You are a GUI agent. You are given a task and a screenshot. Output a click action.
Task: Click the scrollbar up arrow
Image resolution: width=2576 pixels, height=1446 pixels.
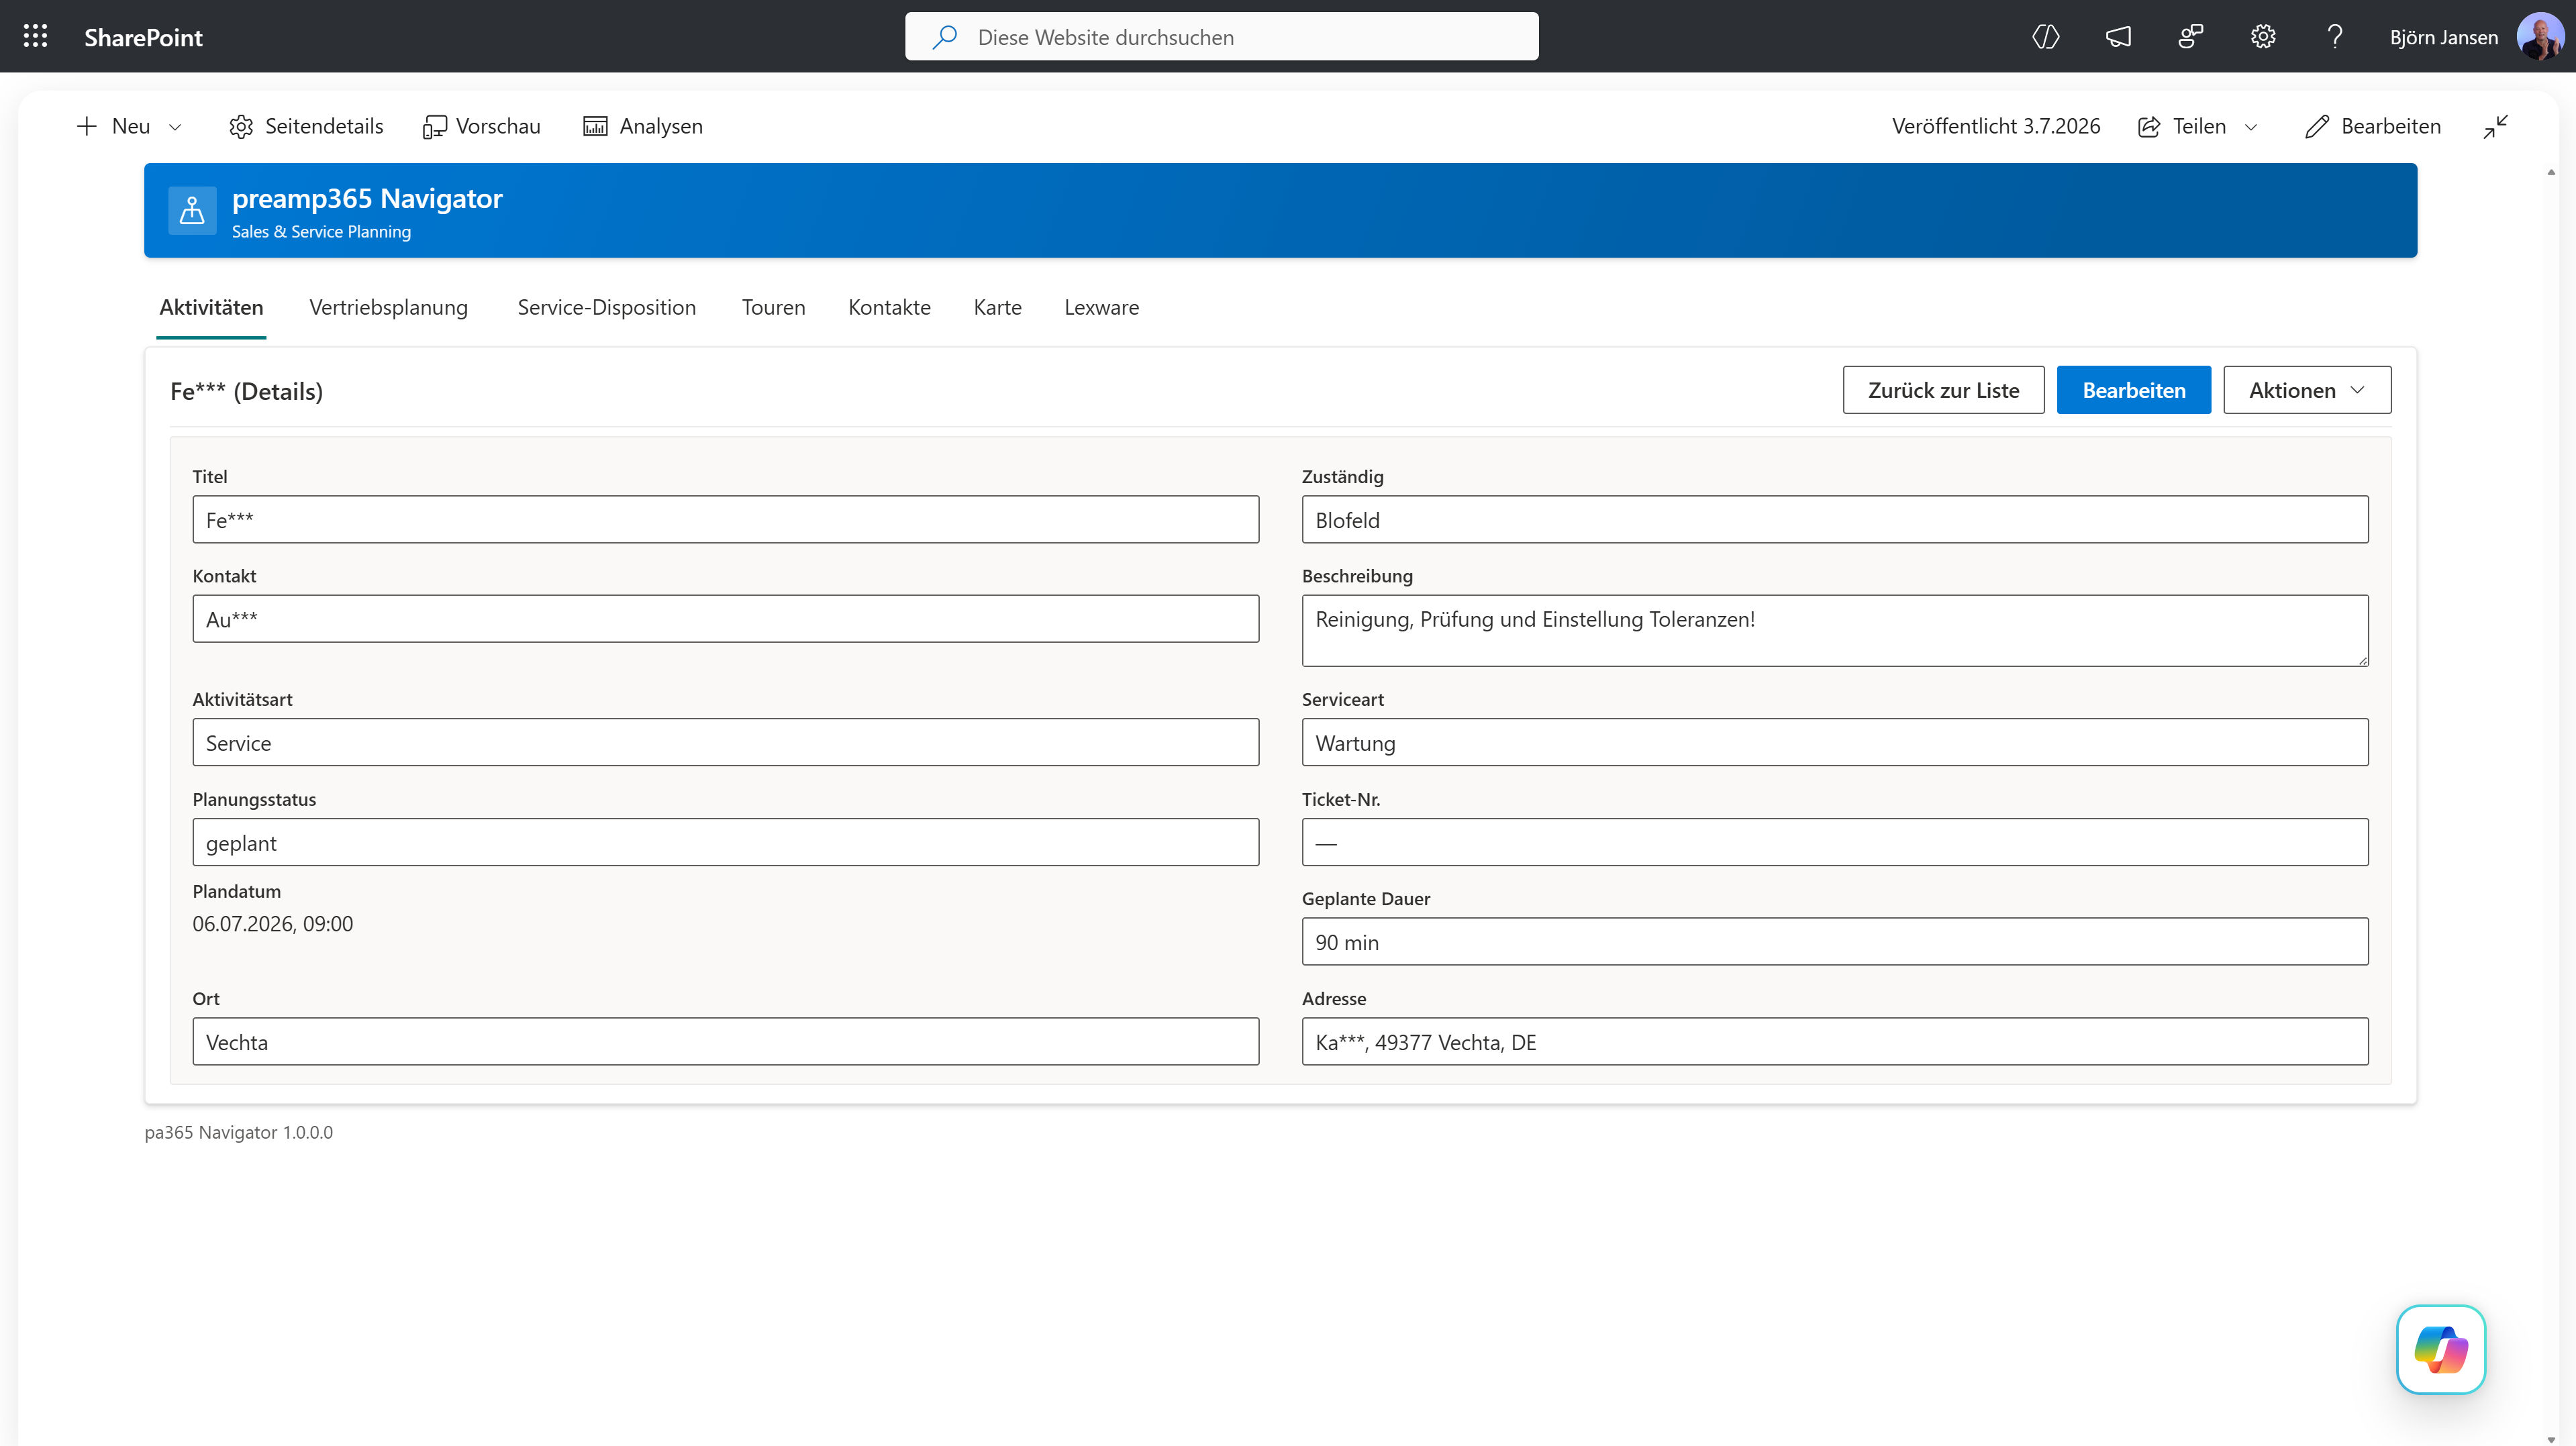click(x=2551, y=172)
